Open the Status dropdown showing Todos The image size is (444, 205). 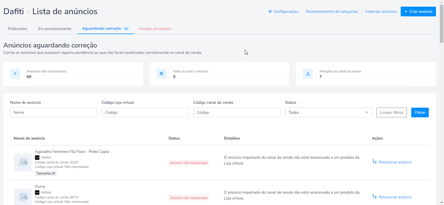coord(328,112)
